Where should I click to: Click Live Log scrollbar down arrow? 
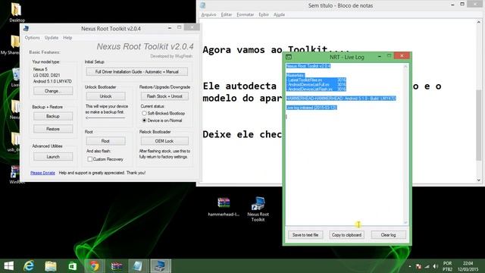(x=405, y=222)
